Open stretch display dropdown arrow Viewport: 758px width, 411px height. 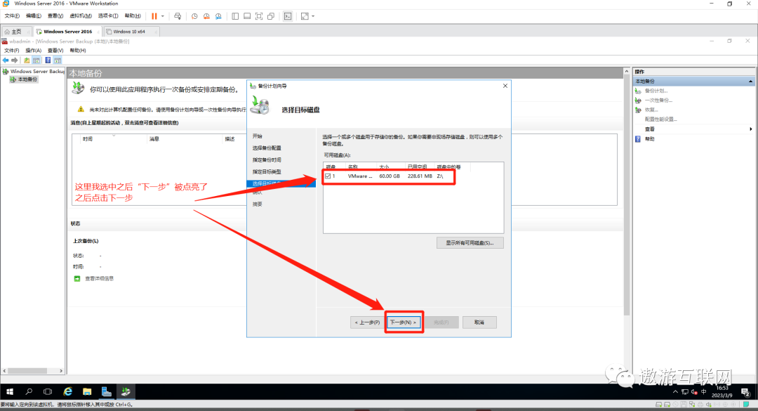pos(313,16)
